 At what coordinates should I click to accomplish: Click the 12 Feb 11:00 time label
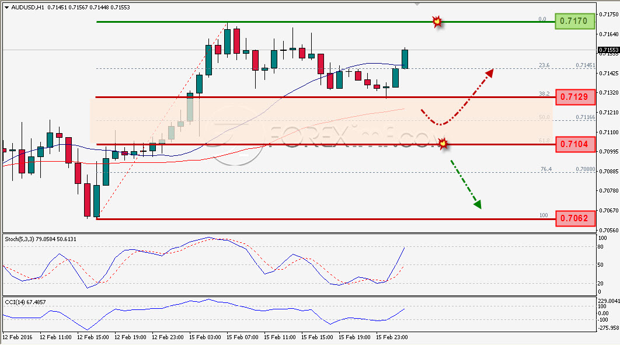point(55,337)
